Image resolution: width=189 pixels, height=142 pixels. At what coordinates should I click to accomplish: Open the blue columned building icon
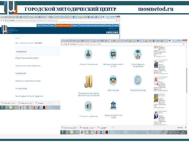point(113,105)
